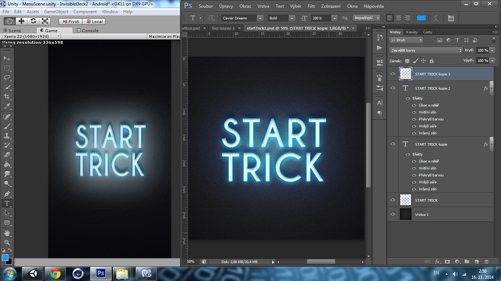Open the character and paragraph panels icon
Viewport: 501px width, 281px height.
451,18
